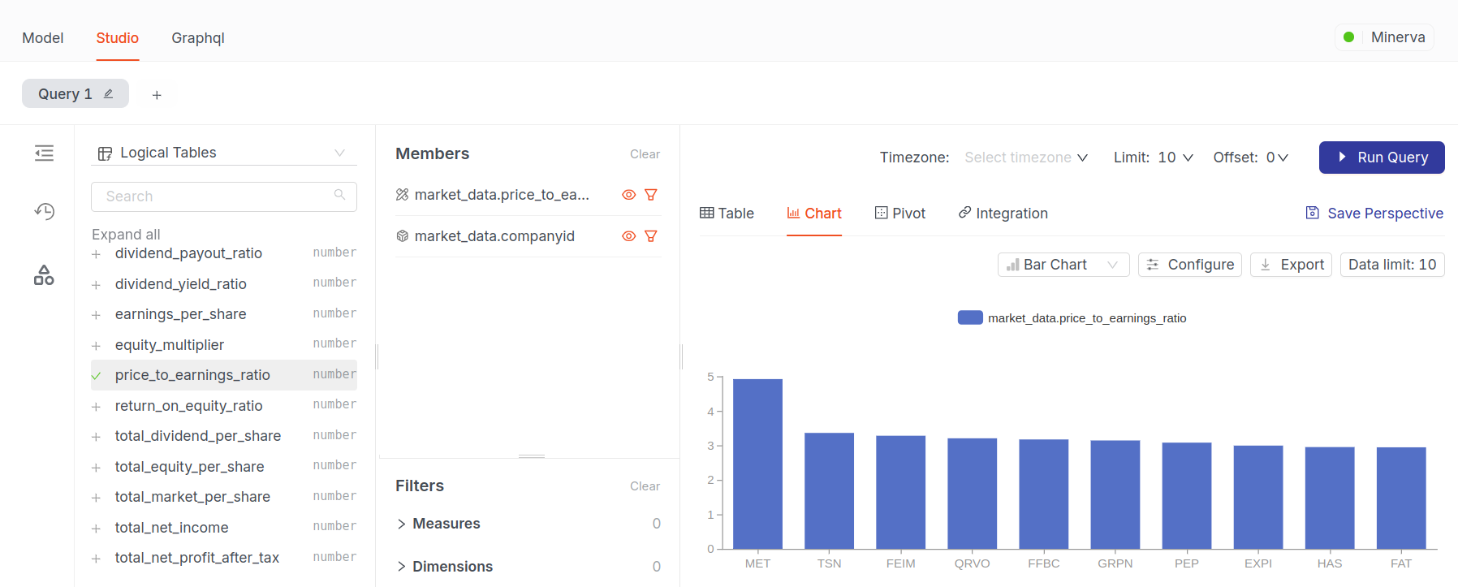Switch to Pivot view
The image size is (1458, 587).
click(900, 214)
